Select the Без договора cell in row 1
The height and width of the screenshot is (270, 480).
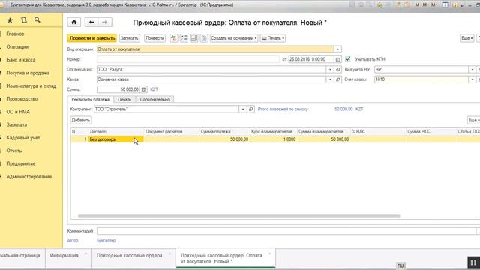click(115, 139)
